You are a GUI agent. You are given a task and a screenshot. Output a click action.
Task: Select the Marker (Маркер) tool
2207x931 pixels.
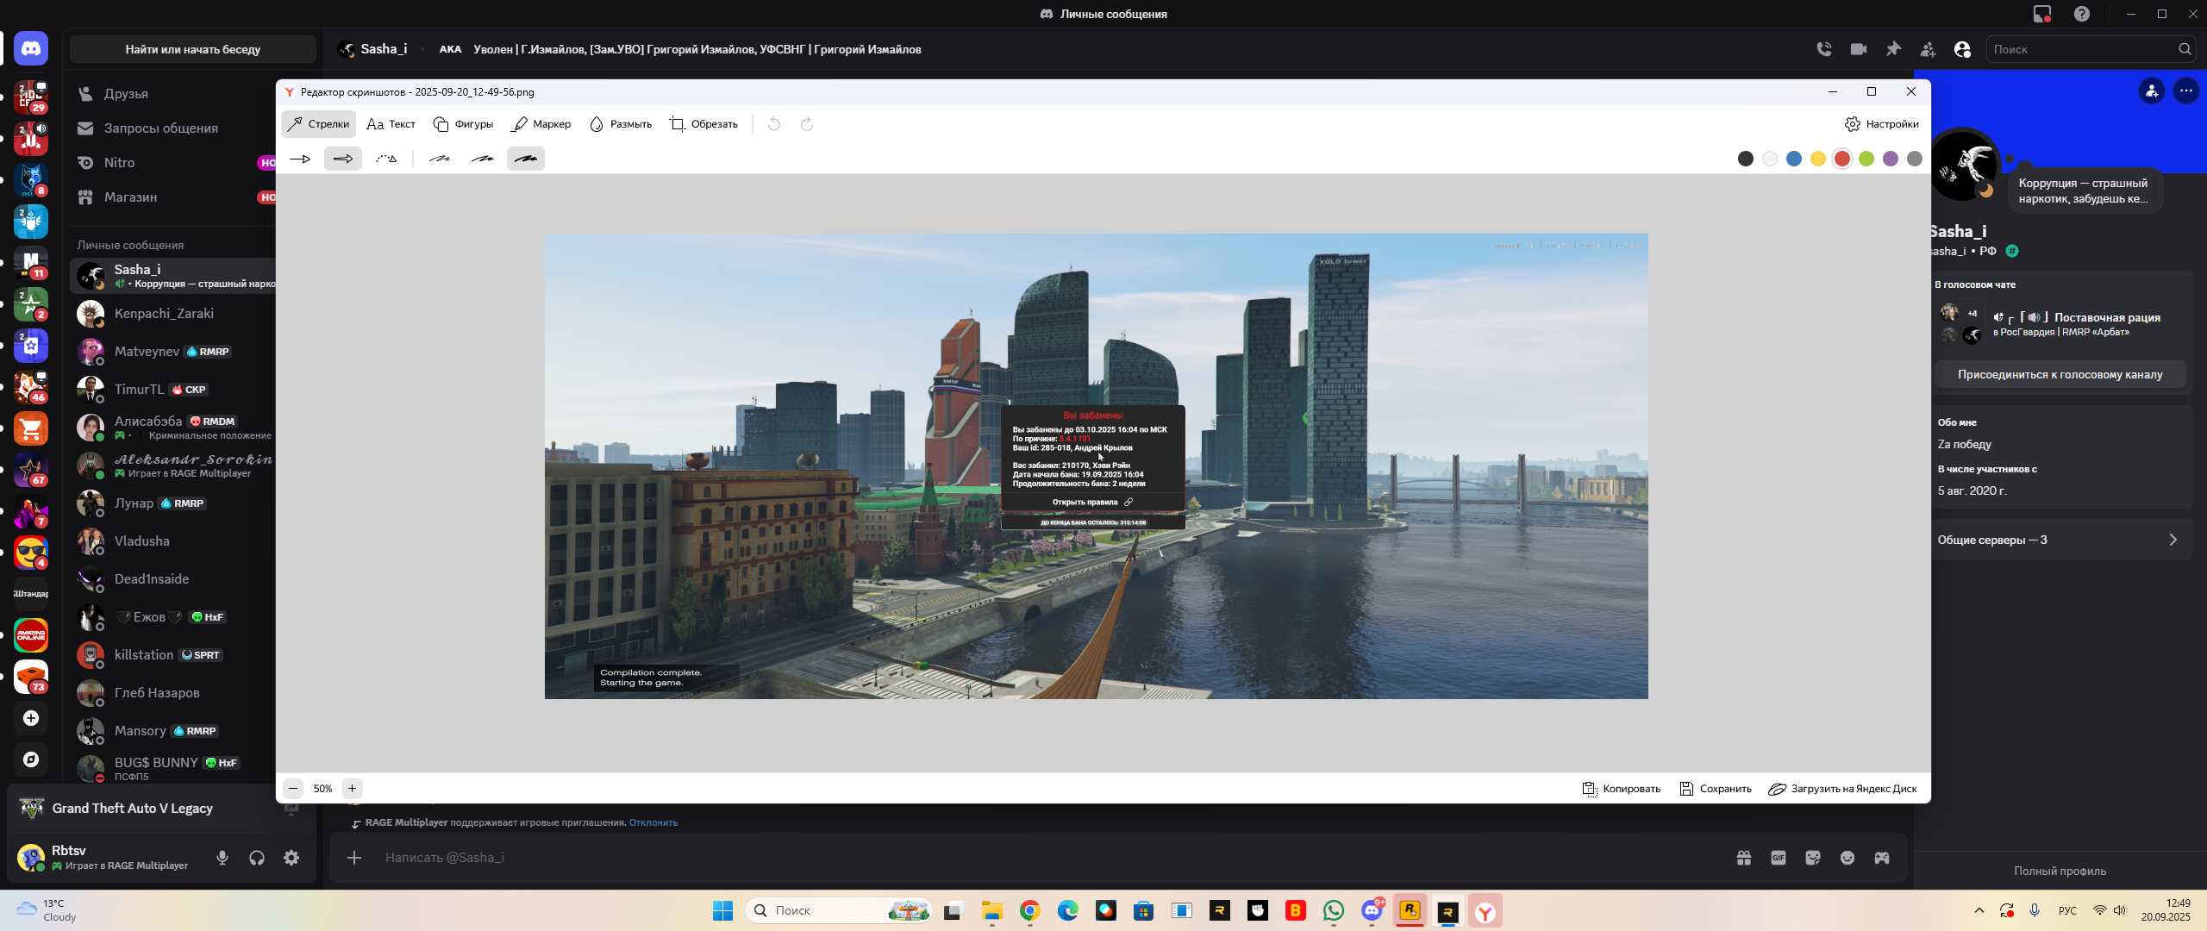pyautogui.click(x=541, y=124)
